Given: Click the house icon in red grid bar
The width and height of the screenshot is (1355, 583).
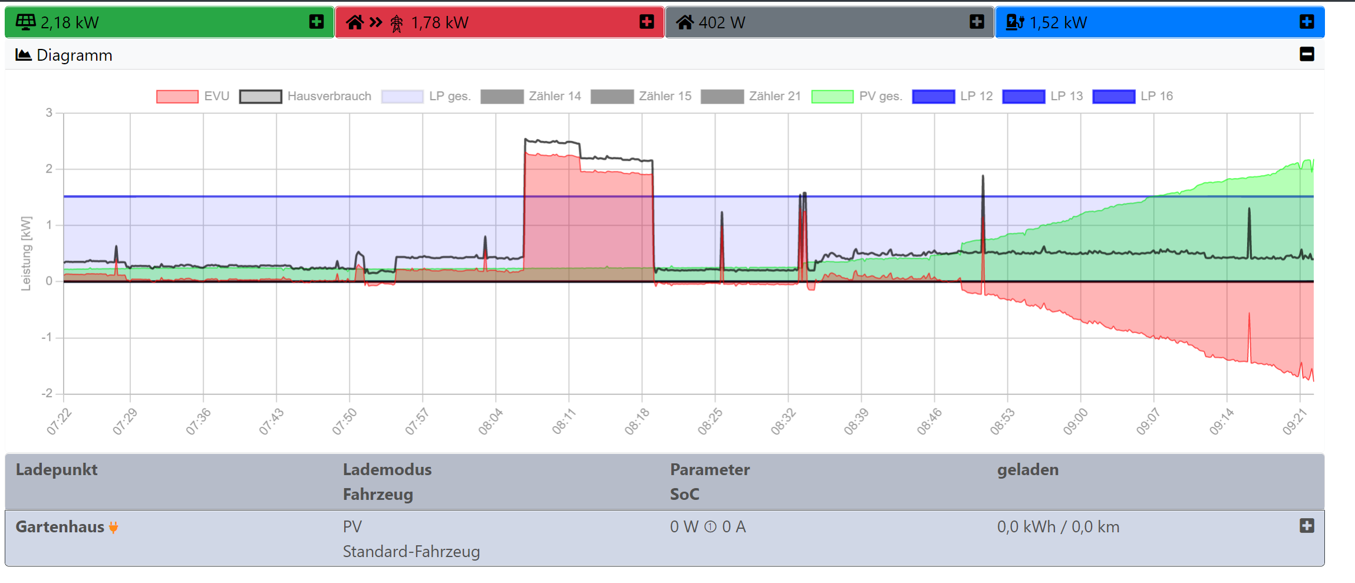Looking at the screenshot, I should point(355,22).
